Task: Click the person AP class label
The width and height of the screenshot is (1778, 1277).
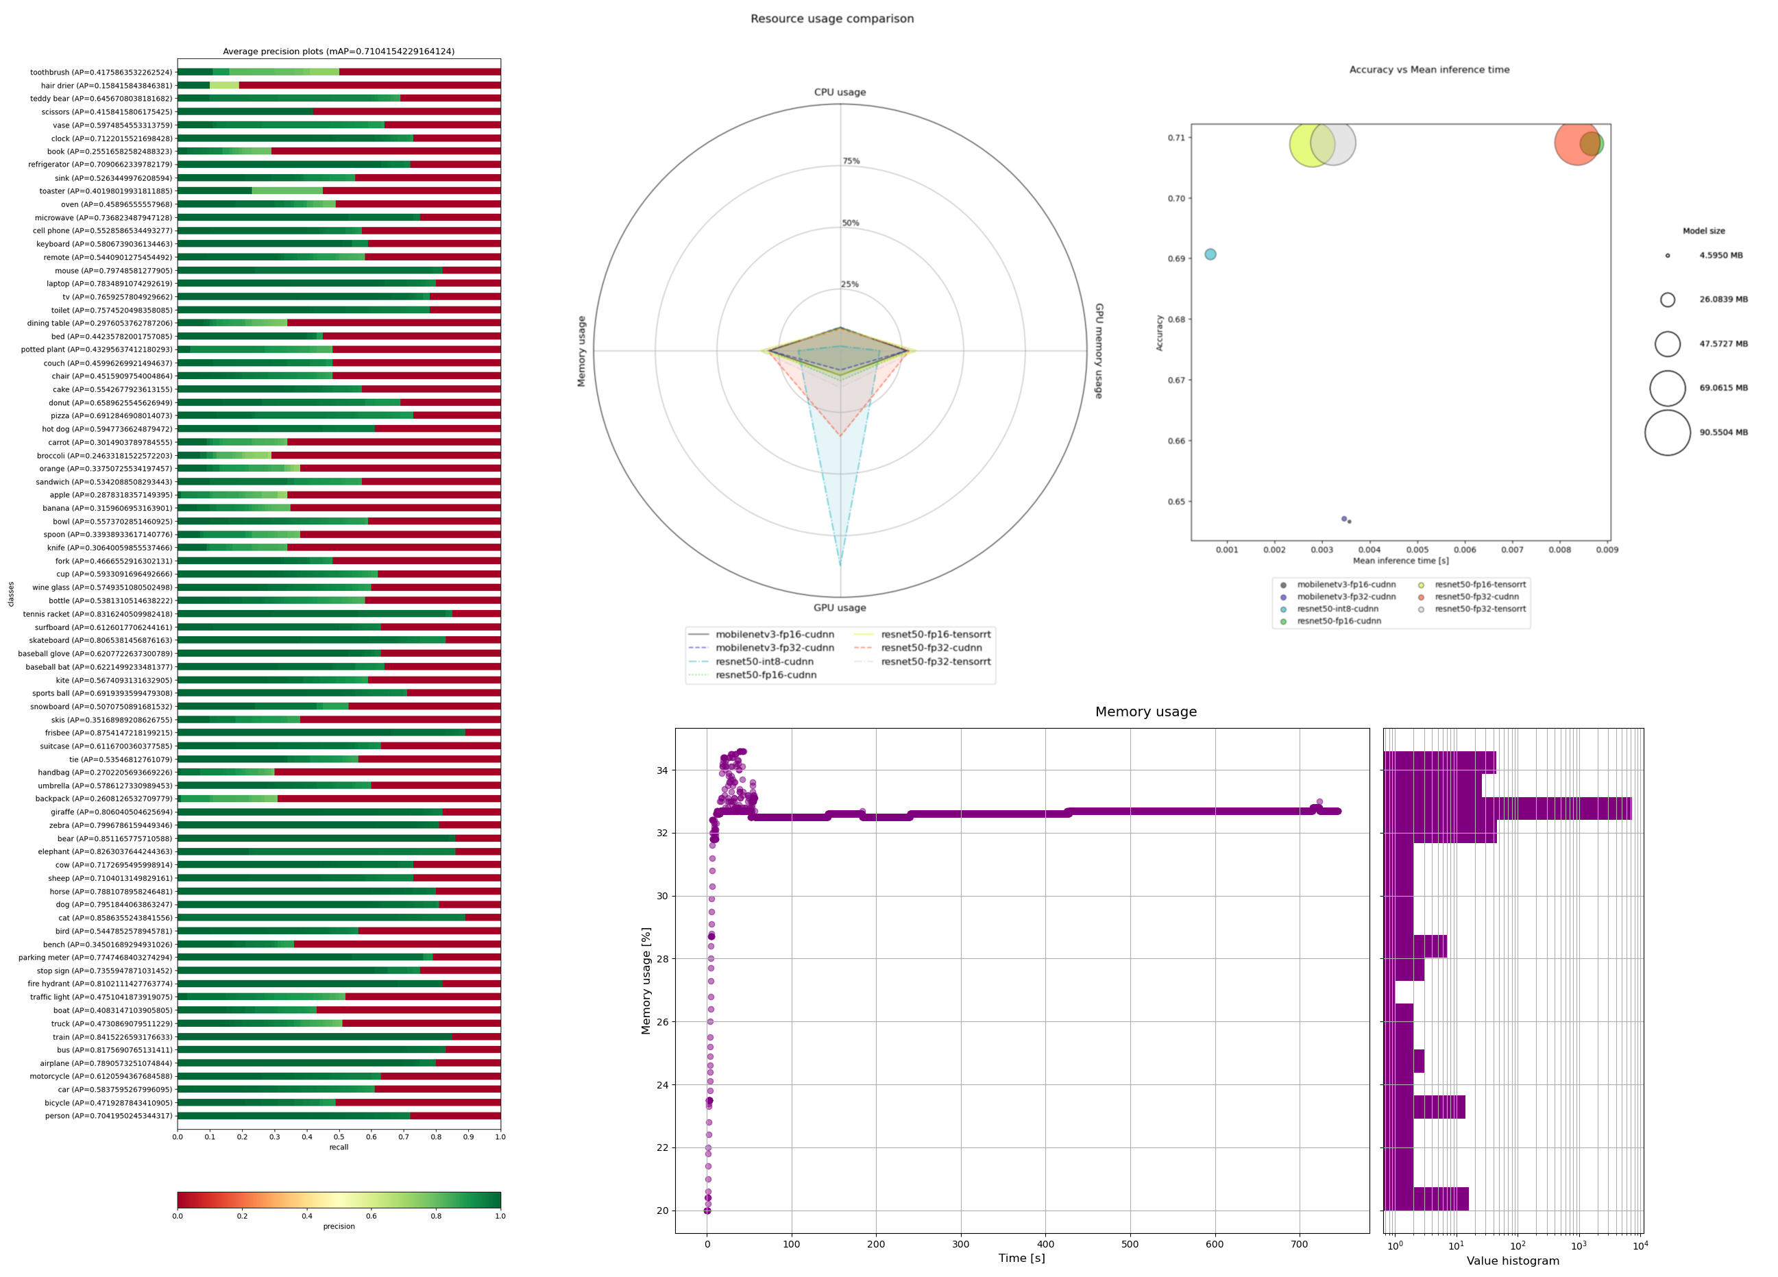Action: pyautogui.click(x=108, y=1115)
